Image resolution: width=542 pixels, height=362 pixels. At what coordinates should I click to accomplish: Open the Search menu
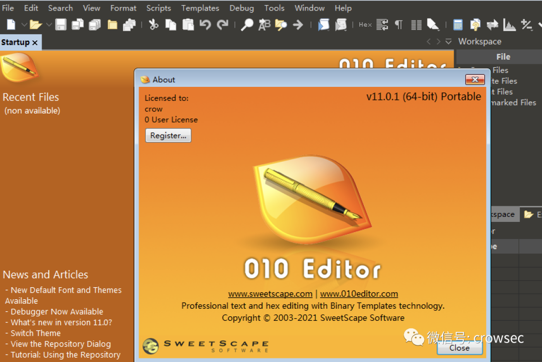click(61, 8)
